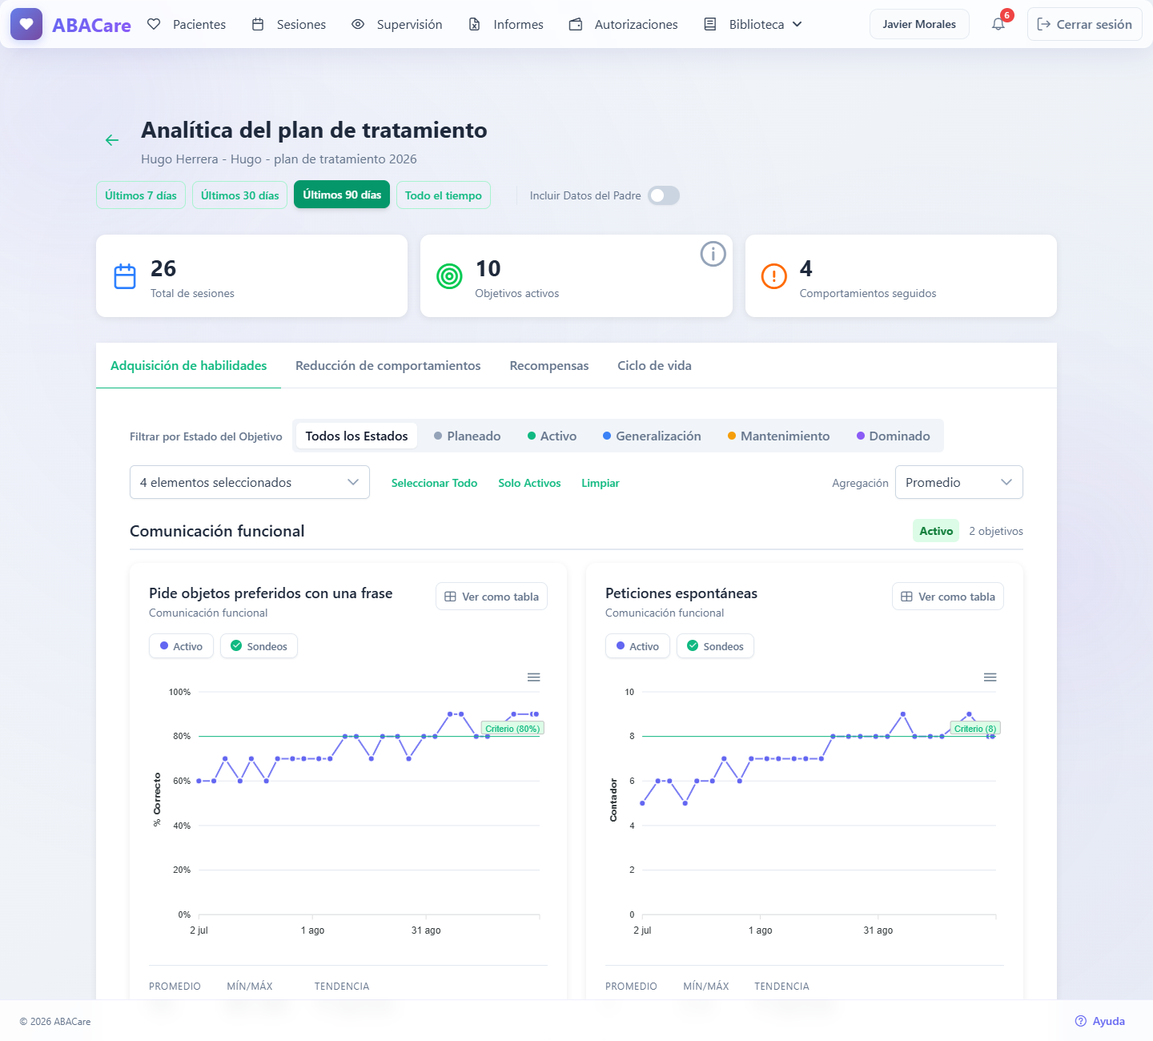Click Ver como tabla for Pide objetos preferidos
This screenshot has height=1041, width=1153.
click(492, 597)
